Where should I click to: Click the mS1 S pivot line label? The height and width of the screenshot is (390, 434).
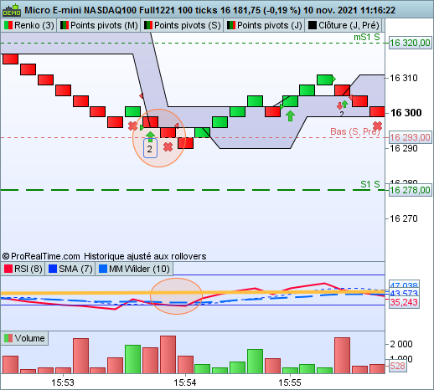coord(367,37)
